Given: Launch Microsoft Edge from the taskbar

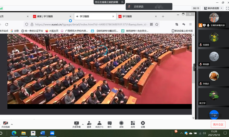Looking at the screenshot, I should (13, 133).
